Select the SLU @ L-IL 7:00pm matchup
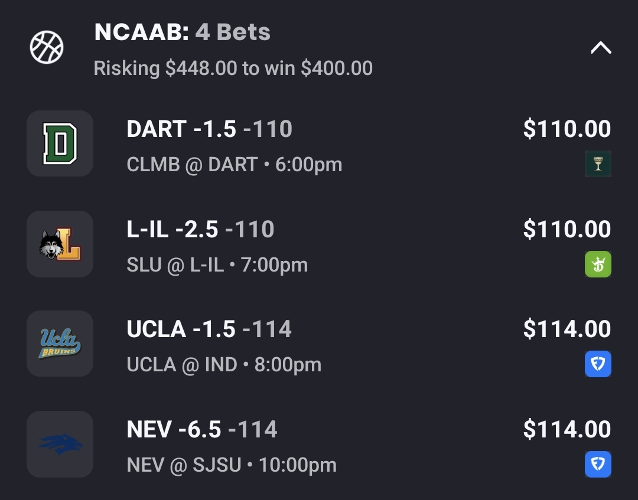 pos(217,264)
